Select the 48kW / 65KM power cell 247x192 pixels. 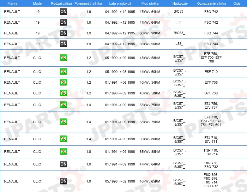[150, 181]
